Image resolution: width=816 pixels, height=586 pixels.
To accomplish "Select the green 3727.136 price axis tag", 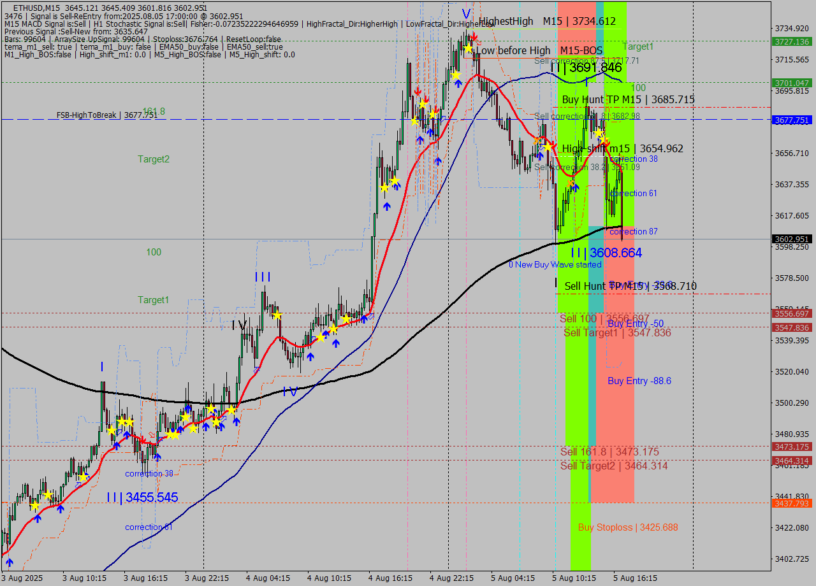I will click(x=791, y=41).
